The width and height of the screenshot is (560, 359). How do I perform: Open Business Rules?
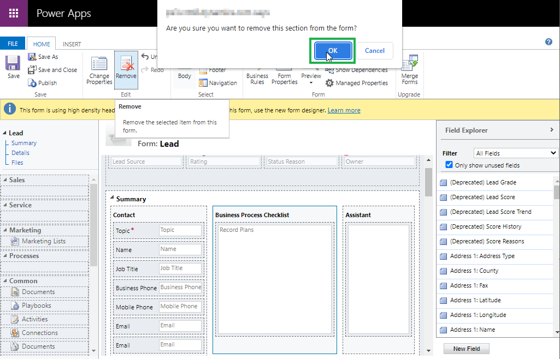pyautogui.click(x=257, y=76)
